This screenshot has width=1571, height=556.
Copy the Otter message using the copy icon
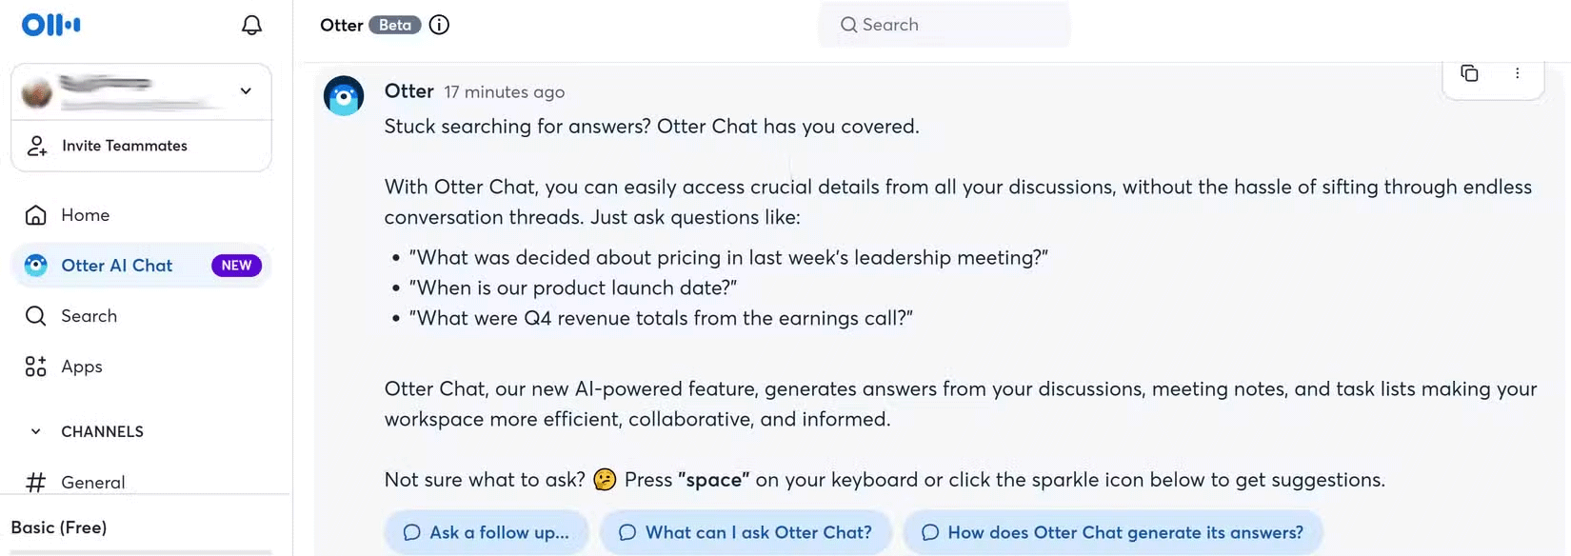[x=1469, y=72]
